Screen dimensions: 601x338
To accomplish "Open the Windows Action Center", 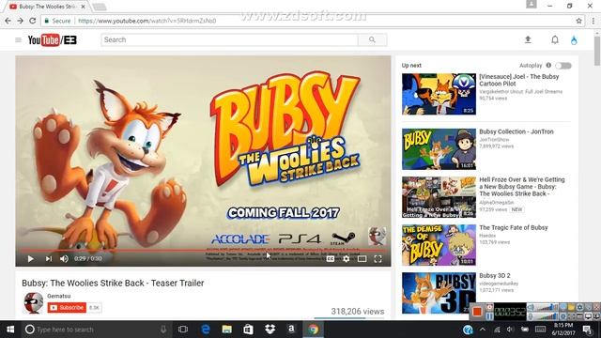I will point(587,330).
